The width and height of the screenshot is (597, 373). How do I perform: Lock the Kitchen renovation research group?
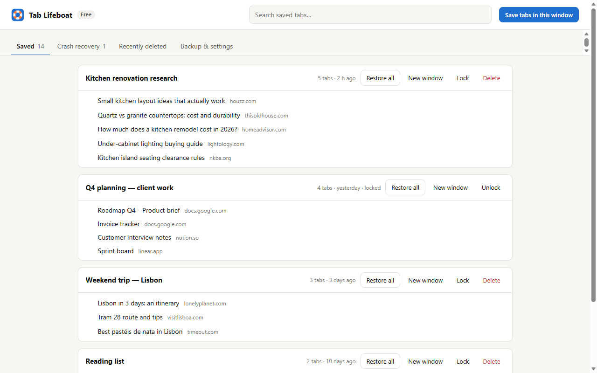pos(463,78)
